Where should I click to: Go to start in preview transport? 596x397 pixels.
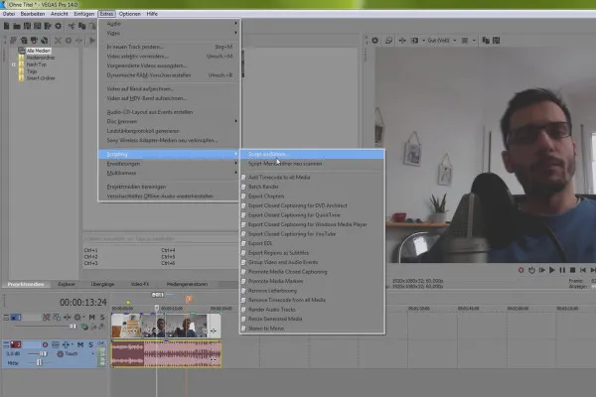(x=583, y=270)
